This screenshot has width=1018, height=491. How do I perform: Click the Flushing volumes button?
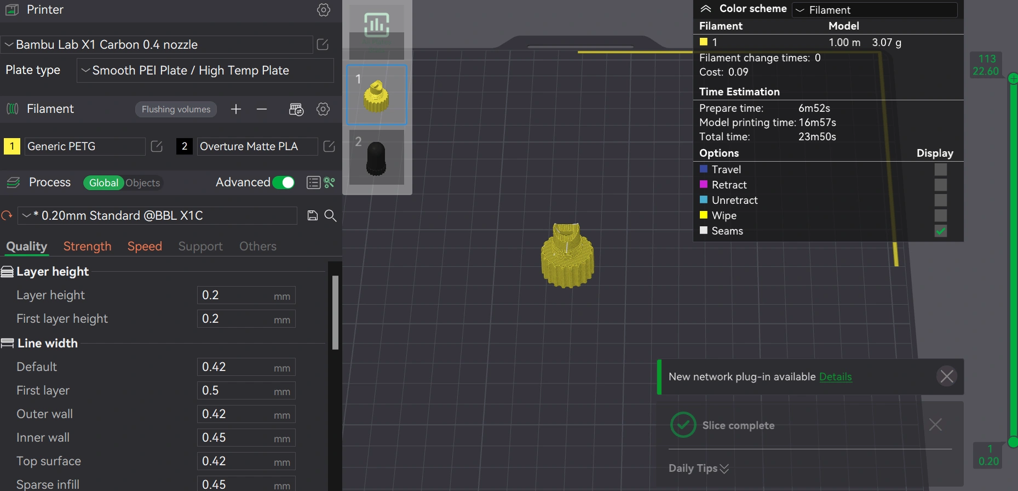[x=176, y=109]
